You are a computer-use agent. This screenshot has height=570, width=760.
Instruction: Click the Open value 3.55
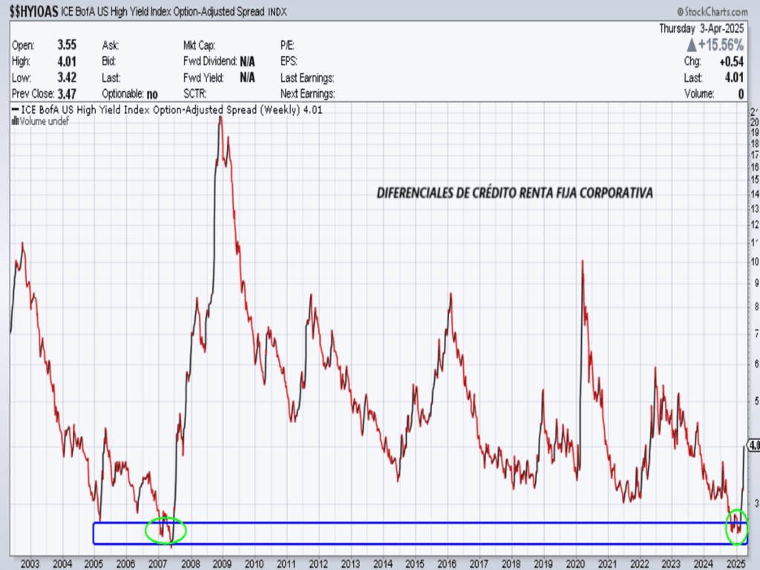[68, 45]
